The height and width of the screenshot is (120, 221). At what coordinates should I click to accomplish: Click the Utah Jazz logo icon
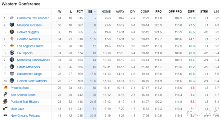pyautogui.click(x=6, y=108)
